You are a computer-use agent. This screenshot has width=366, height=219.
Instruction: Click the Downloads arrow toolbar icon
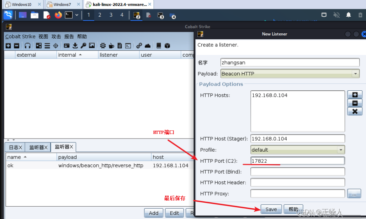coord(75,46)
